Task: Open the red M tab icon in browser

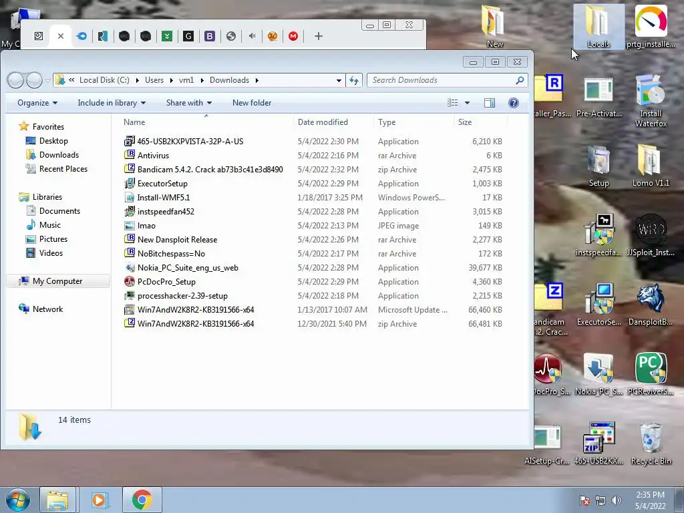Action: (293, 36)
